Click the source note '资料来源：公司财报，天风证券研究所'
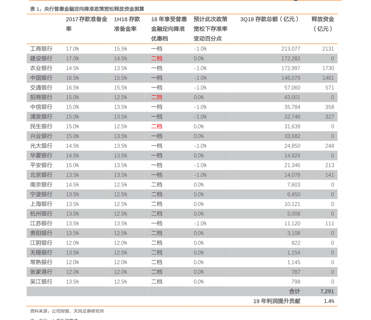The width and height of the screenshot is (371, 320). tap(67, 311)
